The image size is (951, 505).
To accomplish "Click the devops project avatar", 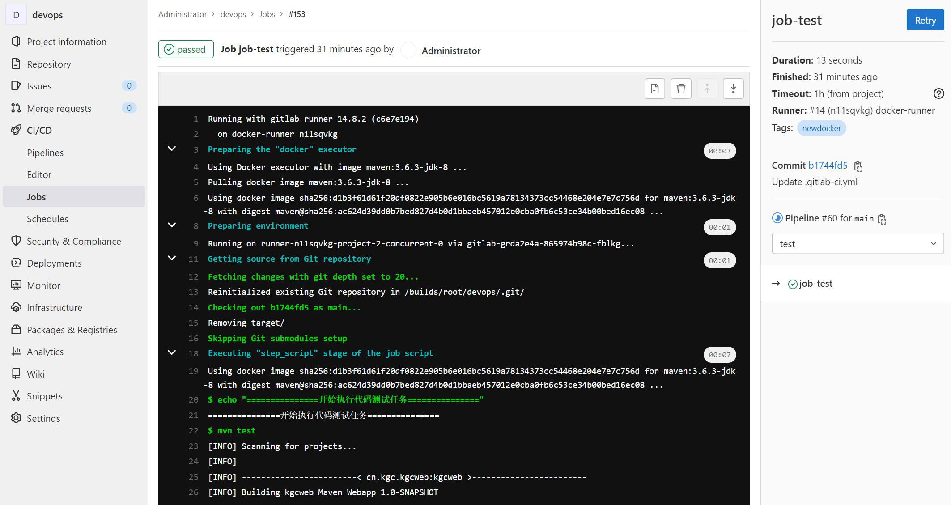I will [x=16, y=14].
